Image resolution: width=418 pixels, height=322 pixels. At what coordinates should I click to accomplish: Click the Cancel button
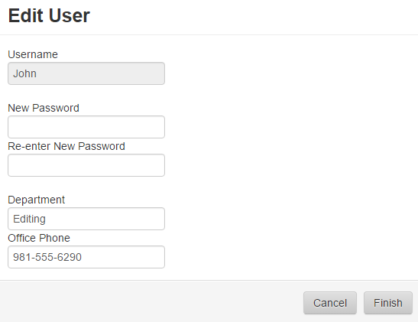(x=330, y=303)
